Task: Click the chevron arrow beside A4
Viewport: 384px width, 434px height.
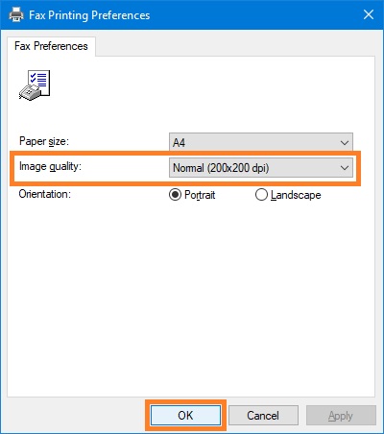Action: point(345,142)
